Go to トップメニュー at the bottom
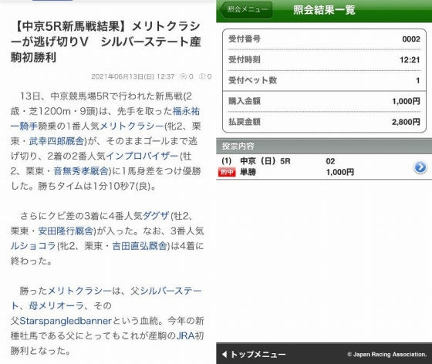Screen dimensions: 432x364 coord(254,354)
